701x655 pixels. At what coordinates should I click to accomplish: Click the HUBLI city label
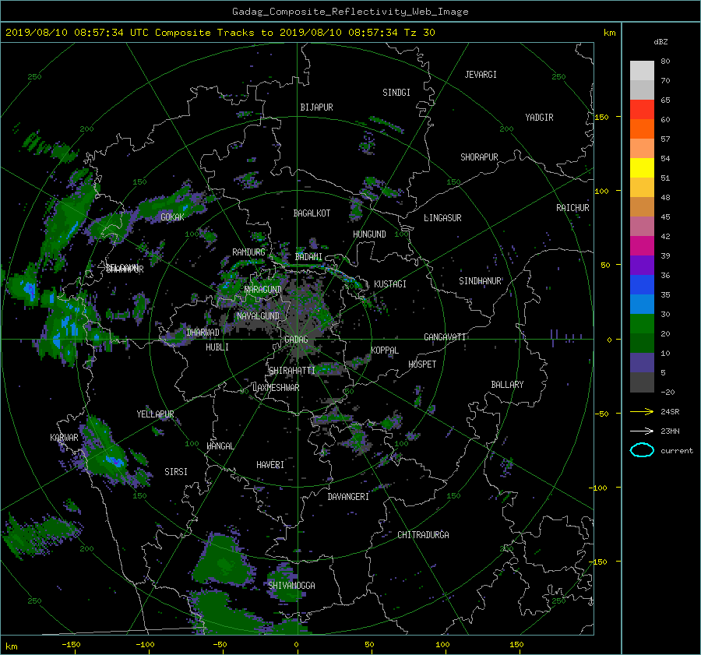coord(217,347)
